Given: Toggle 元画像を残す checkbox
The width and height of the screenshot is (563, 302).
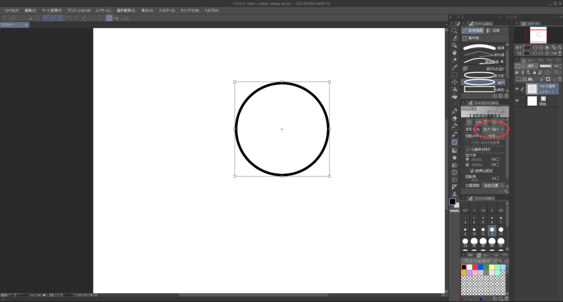Looking at the screenshot, I should pos(467,149).
